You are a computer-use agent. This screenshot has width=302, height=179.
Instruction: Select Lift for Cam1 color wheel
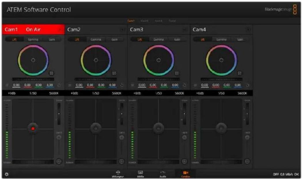pos(14,39)
